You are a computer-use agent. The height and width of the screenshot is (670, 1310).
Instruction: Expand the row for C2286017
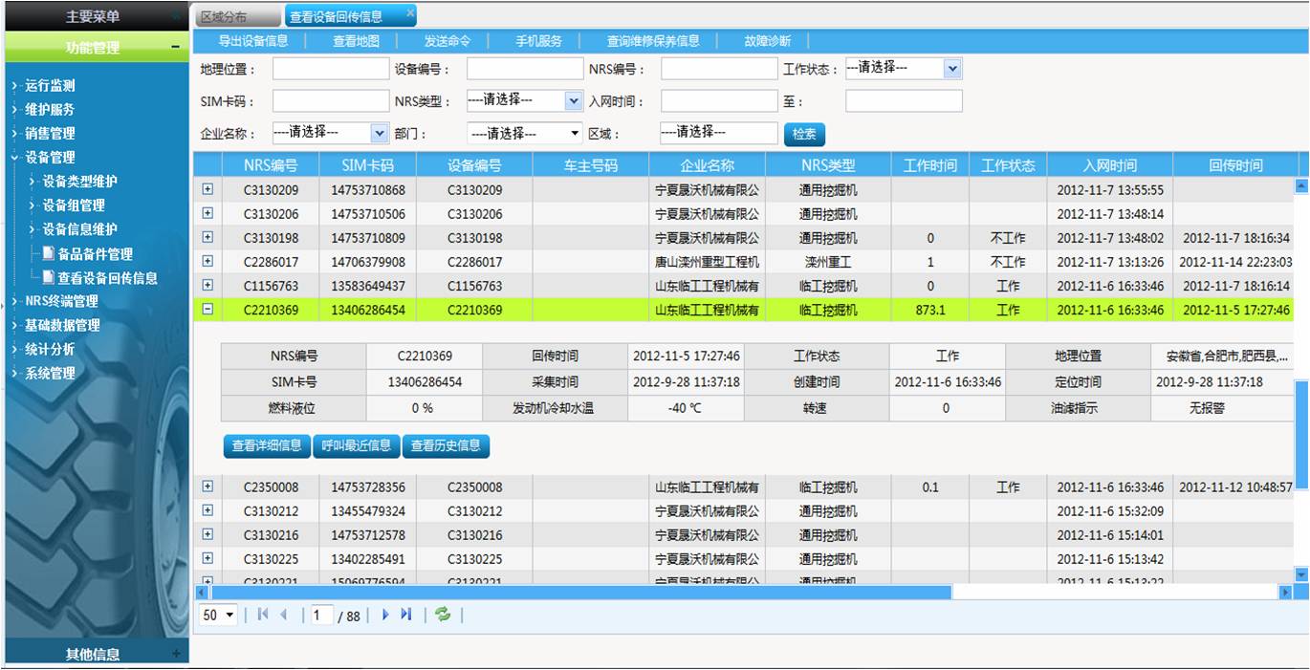(x=207, y=261)
